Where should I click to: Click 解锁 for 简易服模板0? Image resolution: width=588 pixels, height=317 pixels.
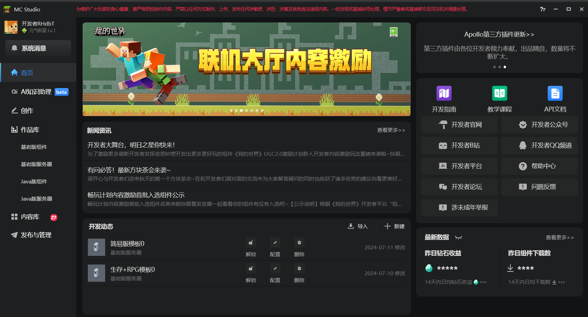(x=251, y=248)
